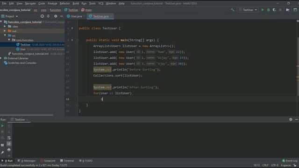Screen dimensions: 299x168
Task: Run TestUser with green play button
Action: 263,10
